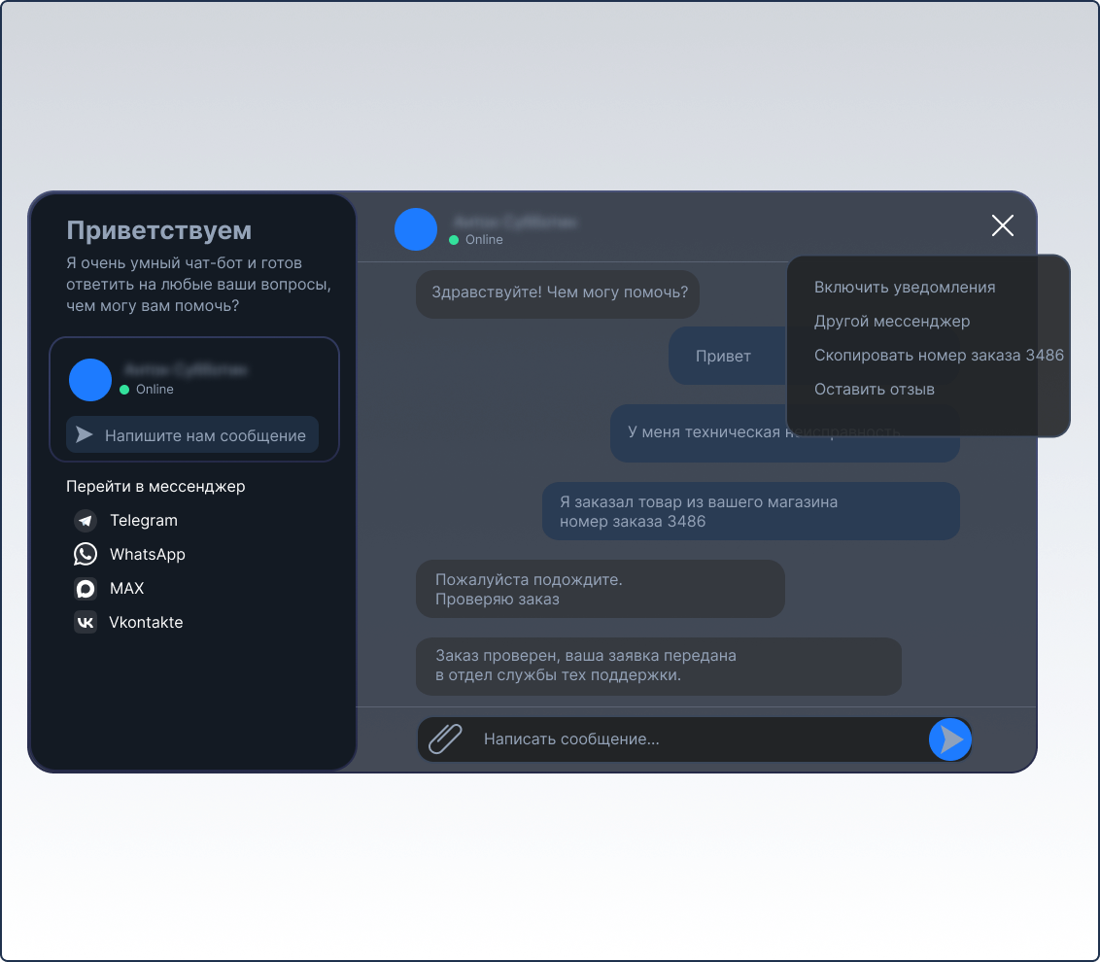Choose Другой мессенджер from context menu
Screen dimensions: 1100x962
coord(892,322)
